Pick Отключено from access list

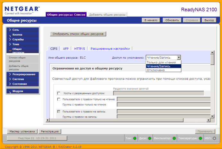pyautogui.click(x=163, y=70)
